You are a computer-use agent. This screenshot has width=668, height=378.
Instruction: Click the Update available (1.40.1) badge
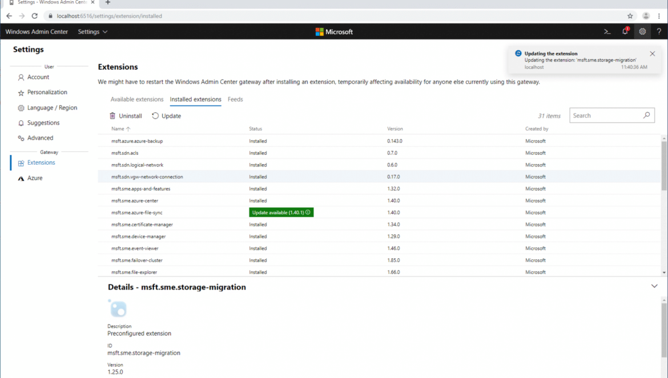pos(281,212)
